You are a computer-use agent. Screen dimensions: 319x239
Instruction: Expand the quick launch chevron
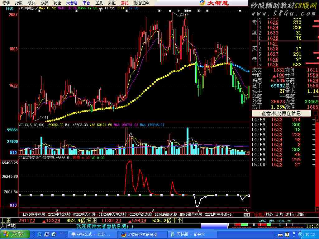tap(61, 233)
